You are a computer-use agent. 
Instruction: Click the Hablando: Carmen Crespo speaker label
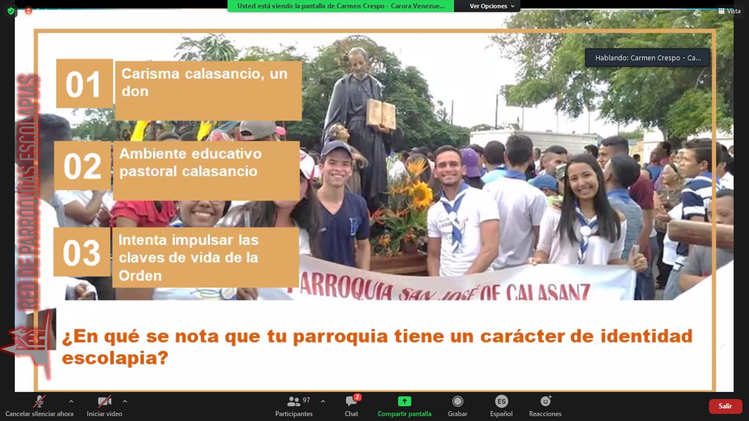(x=647, y=58)
